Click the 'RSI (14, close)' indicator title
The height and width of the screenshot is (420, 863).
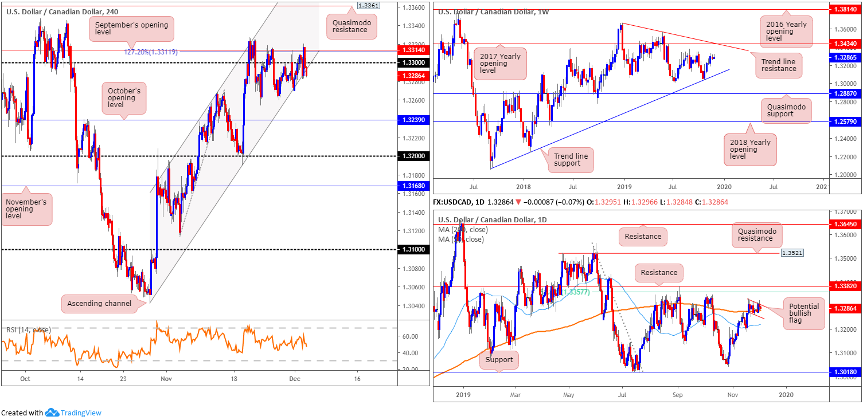coord(28,330)
